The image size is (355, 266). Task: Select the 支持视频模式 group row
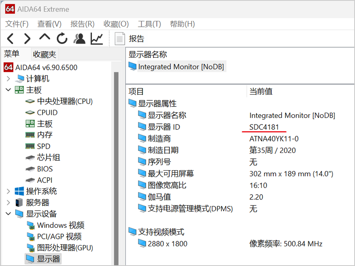click(161, 232)
